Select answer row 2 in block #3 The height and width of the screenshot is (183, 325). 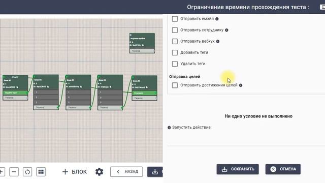pos(78,97)
